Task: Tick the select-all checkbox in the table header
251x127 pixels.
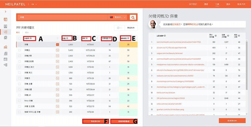Action: coord(20,38)
